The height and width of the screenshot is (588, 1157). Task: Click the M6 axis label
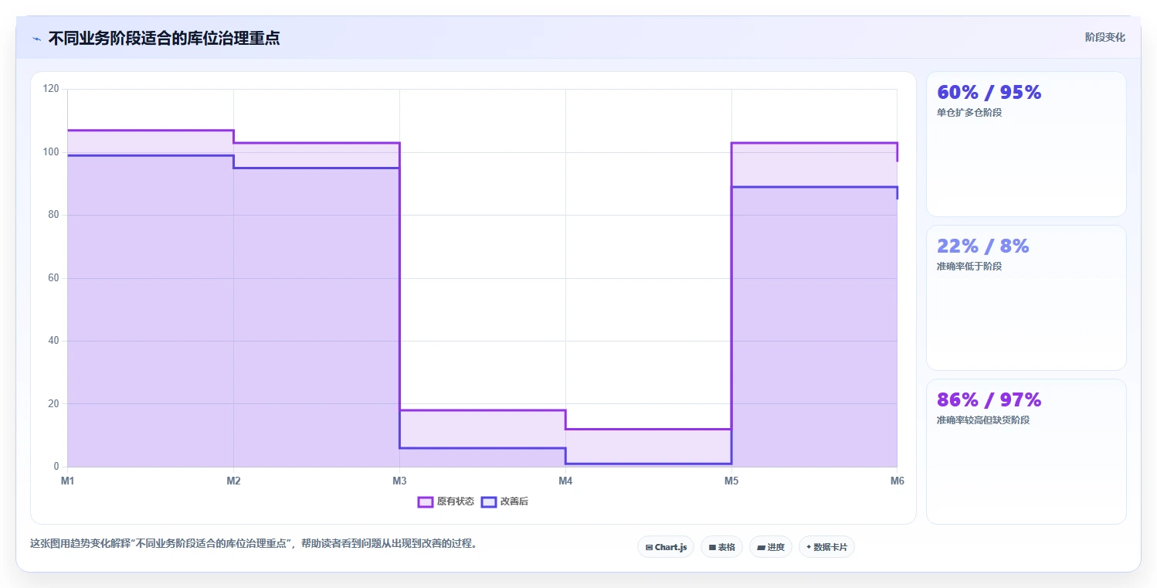897,481
